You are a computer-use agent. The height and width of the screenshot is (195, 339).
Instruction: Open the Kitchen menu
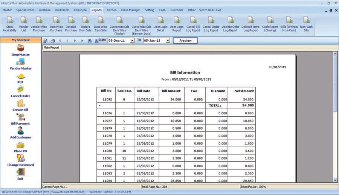coord(111,10)
